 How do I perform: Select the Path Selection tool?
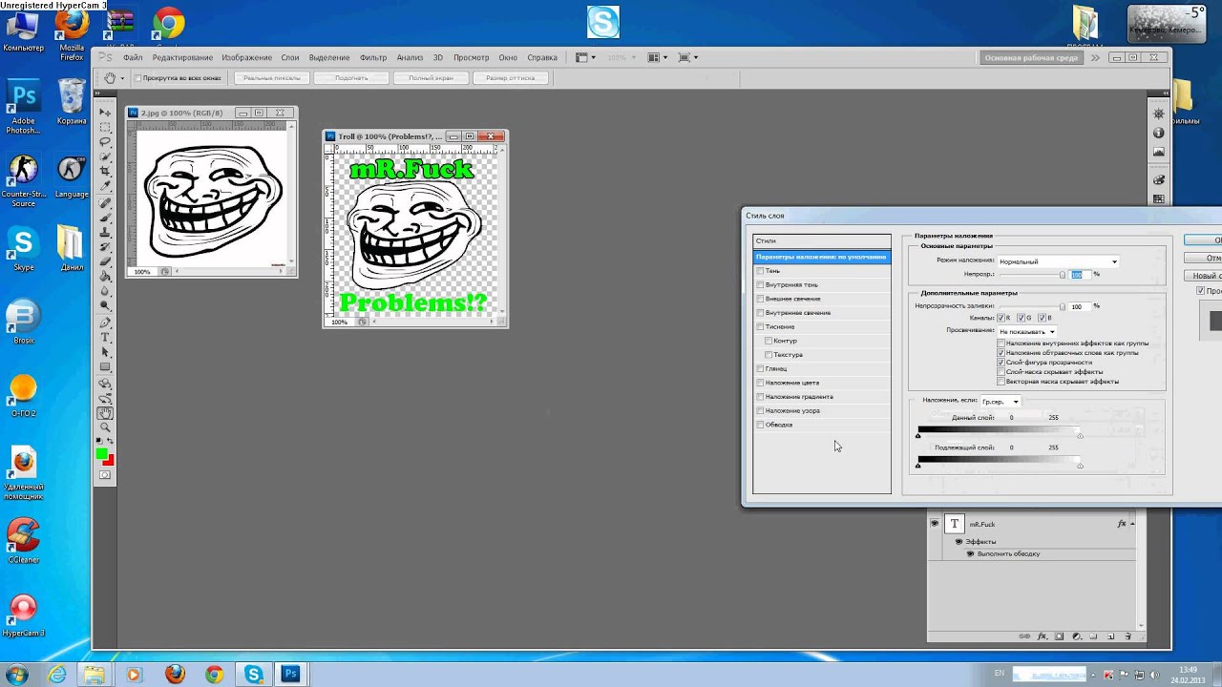105,351
